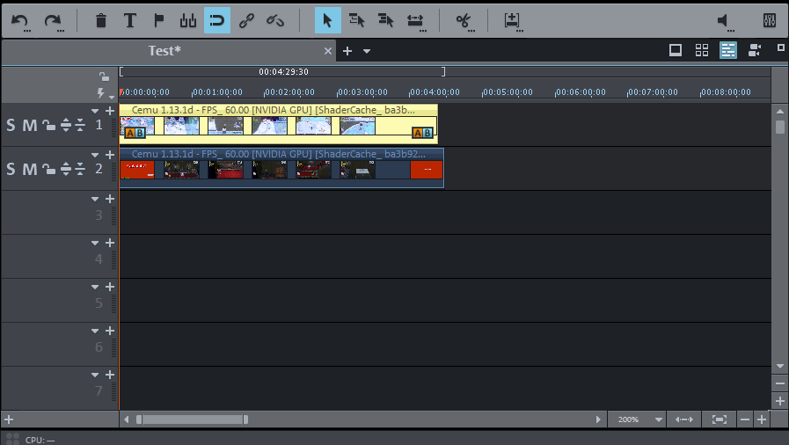This screenshot has height=445, width=789.
Task: Mute track 2 with M button
Action: click(30, 169)
